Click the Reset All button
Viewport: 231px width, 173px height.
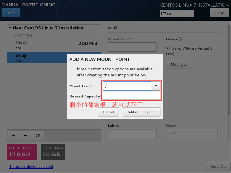coord(218,167)
